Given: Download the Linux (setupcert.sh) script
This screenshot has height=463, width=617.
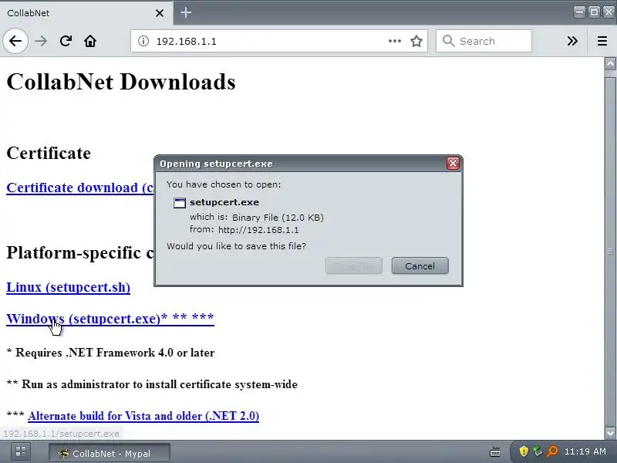Looking at the screenshot, I should point(68,287).
